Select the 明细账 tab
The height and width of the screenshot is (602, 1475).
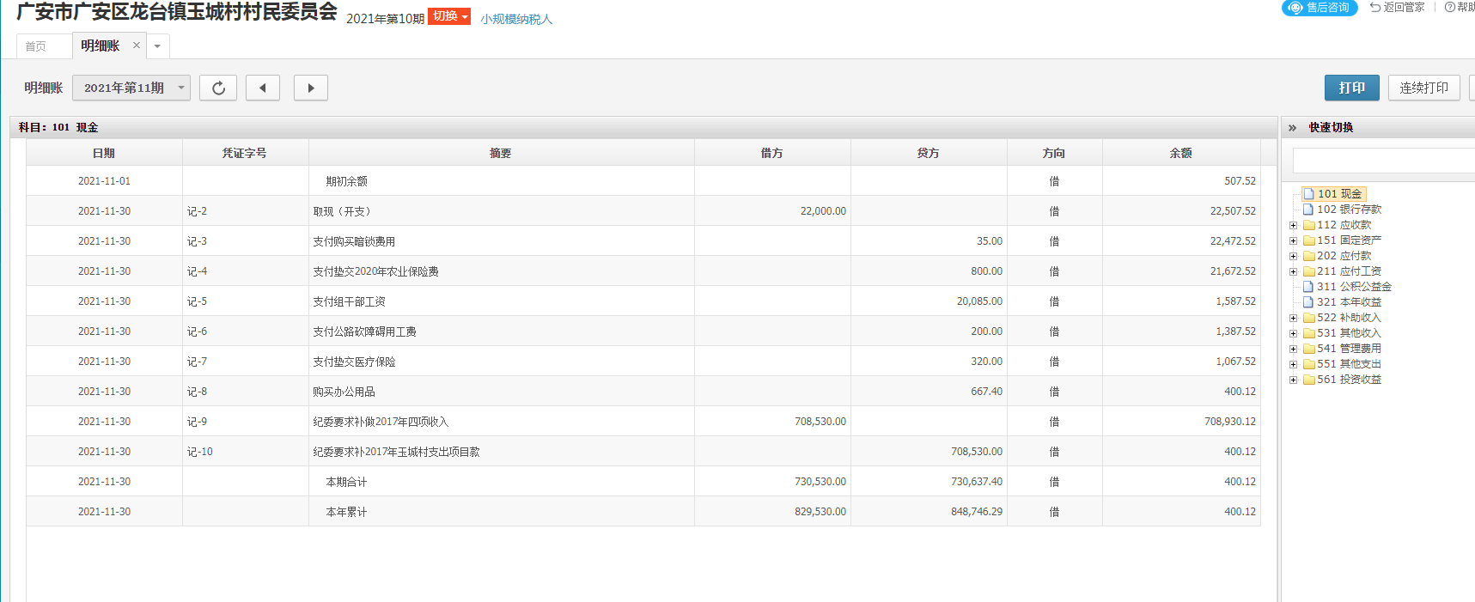pos(100,46)
